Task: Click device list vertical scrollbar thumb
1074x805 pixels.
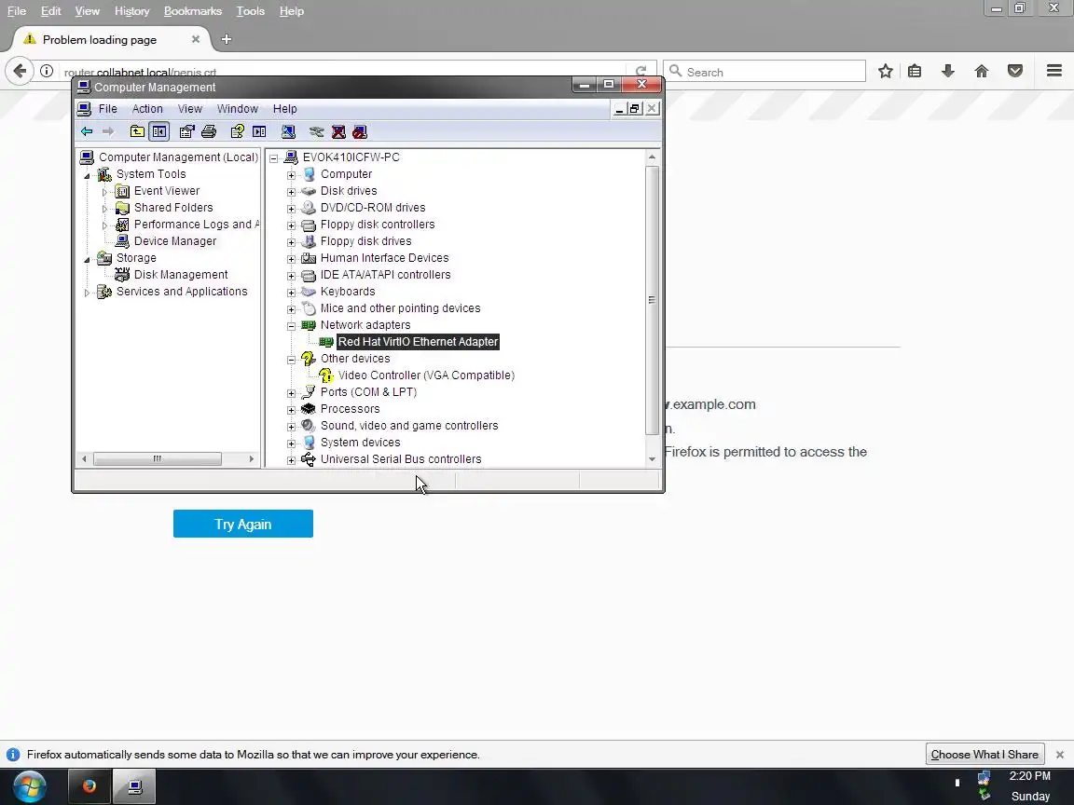Action: [x=652, y=300]
